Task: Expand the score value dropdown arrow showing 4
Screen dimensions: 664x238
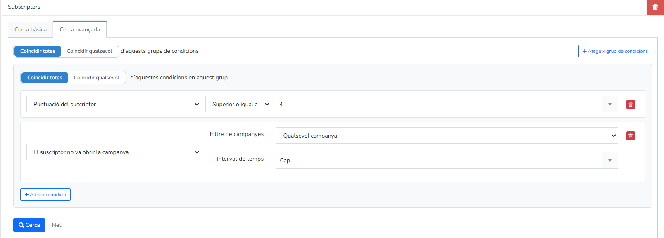Action: pos(610,104)
